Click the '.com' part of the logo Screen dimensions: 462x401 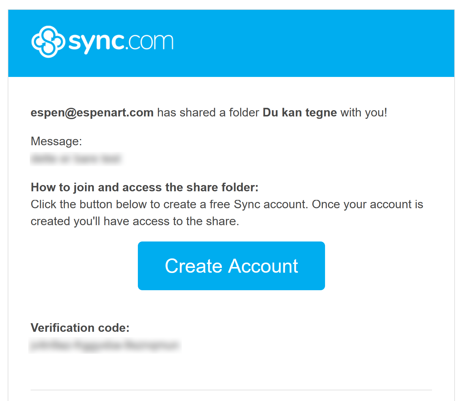coord(150,42)
